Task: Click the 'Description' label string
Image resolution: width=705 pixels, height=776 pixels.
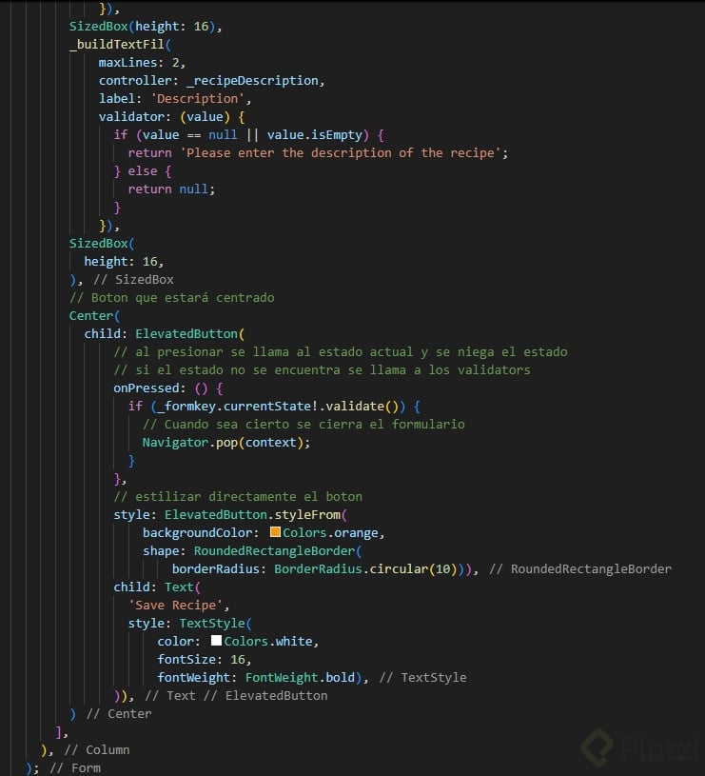Action: point(197,99)
